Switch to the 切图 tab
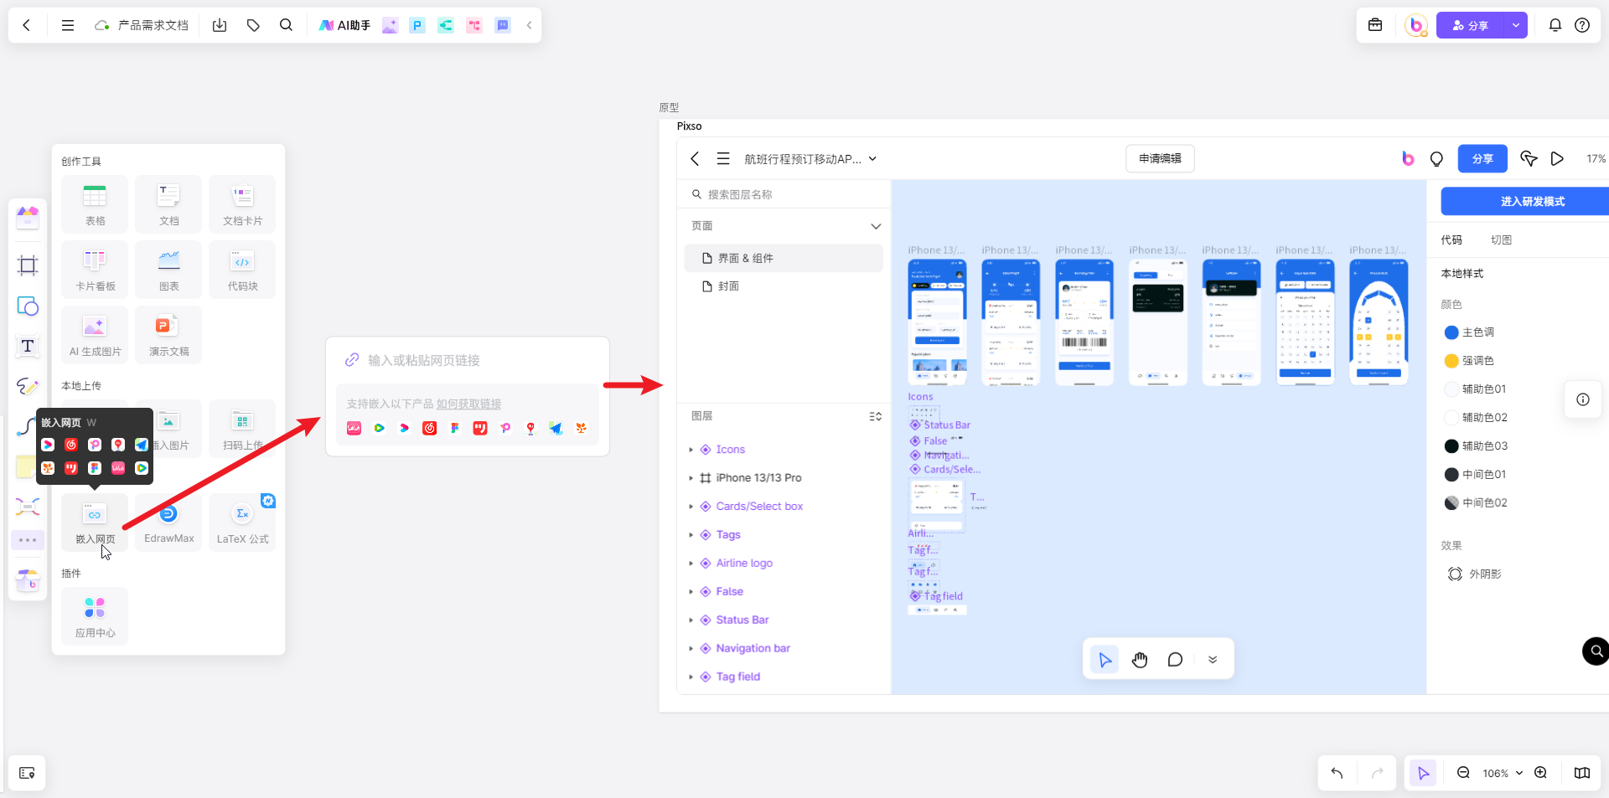This screenshot has height=798, width=1609. click(x=1501, y=240)
